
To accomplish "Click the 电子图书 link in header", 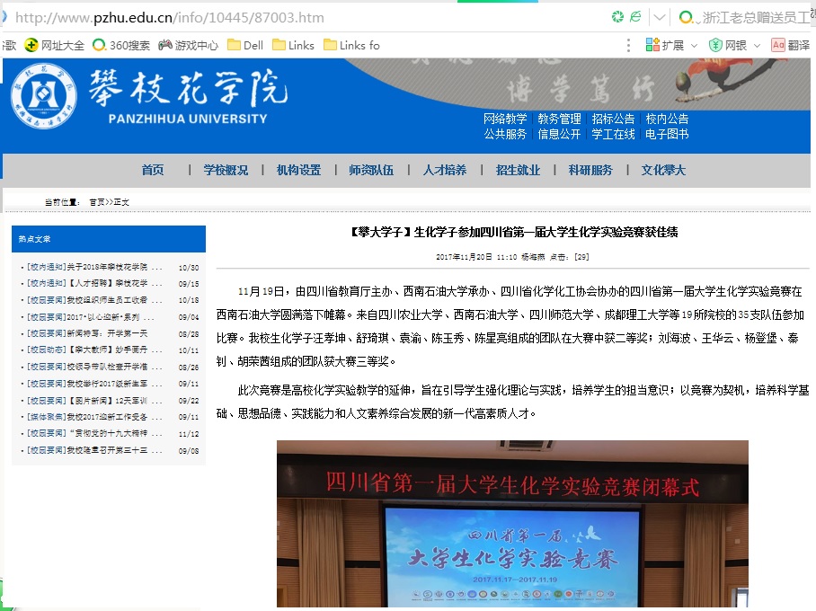I will click(x=667, y=134).
